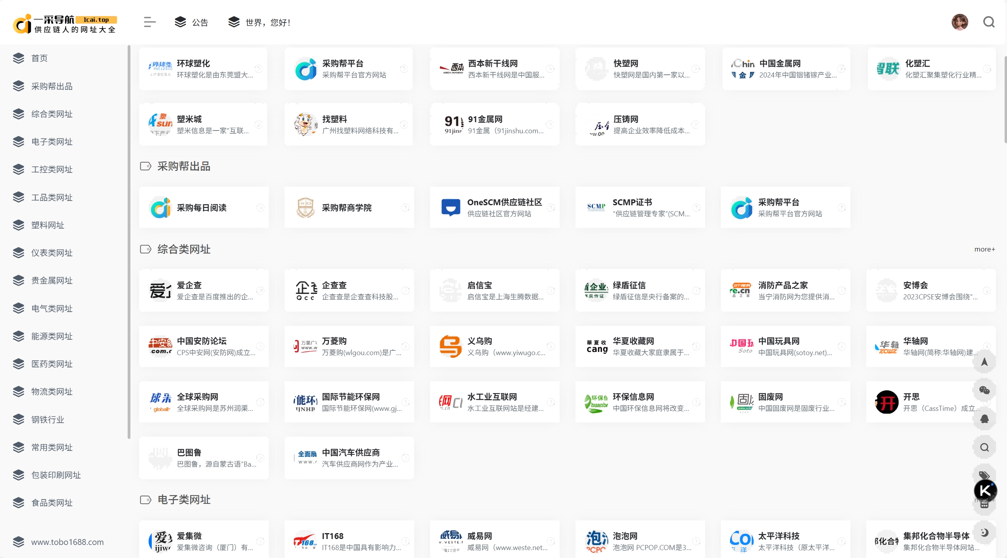This screenshot has height=558, width=1007.
Task: Click the QQ contact icon
Action: pos(985,419)
